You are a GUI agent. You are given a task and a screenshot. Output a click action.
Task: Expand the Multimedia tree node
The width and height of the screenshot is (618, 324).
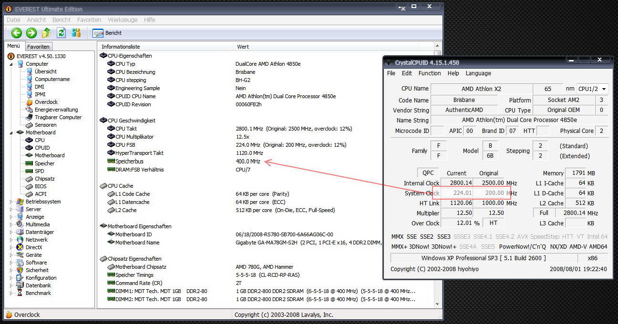12,224
